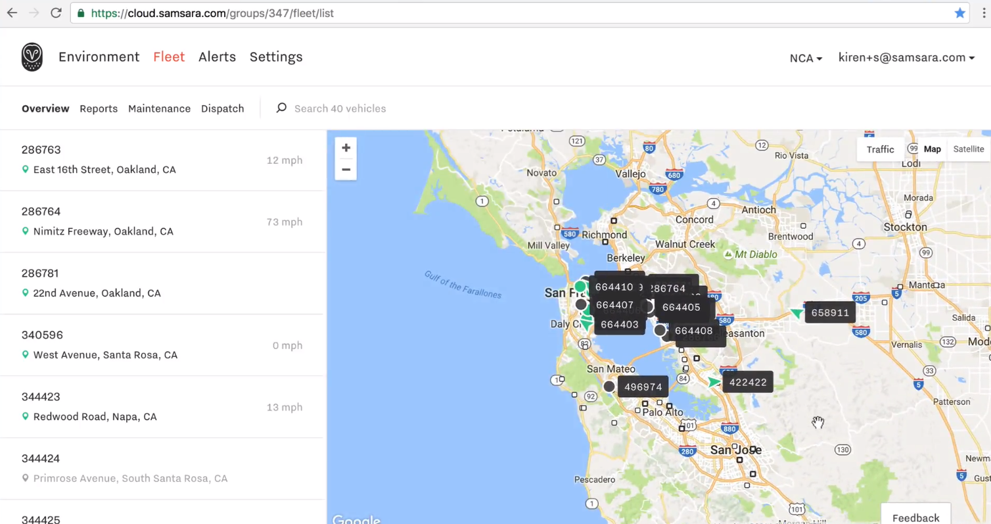Open the Dispatch tab
This screenshot has height=524, width=991.
222,108
